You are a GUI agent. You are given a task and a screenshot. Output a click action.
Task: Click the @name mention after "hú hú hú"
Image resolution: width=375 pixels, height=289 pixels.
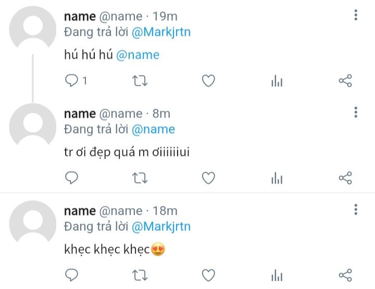coord(137,55)
